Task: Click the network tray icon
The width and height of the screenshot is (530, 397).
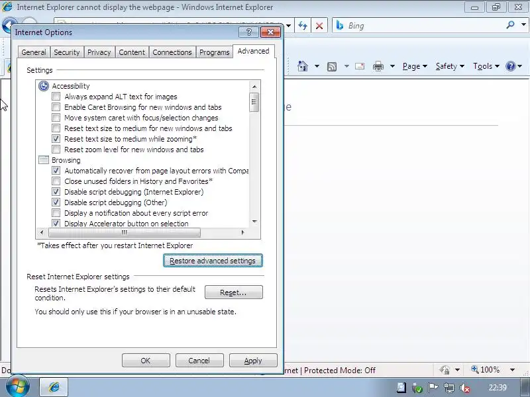Action: coord(449,388)
